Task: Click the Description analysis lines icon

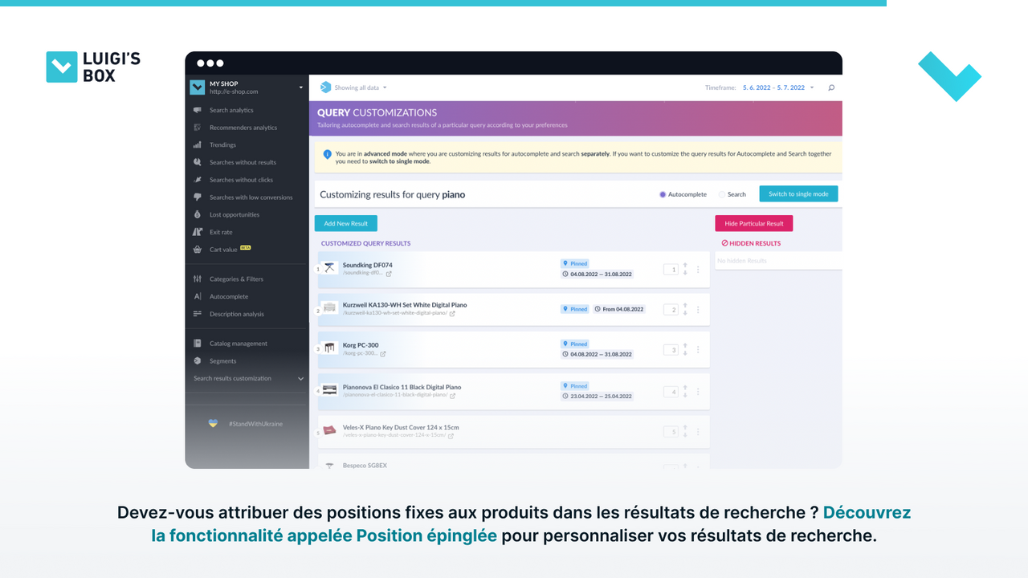Action: click(198, 314)
